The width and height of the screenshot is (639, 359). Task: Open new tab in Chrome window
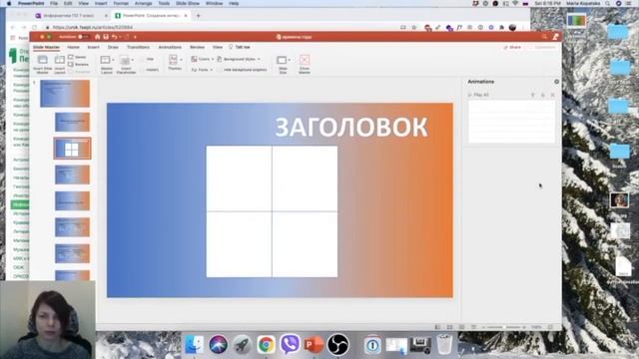pyautogui.click(x=198, y=16)
